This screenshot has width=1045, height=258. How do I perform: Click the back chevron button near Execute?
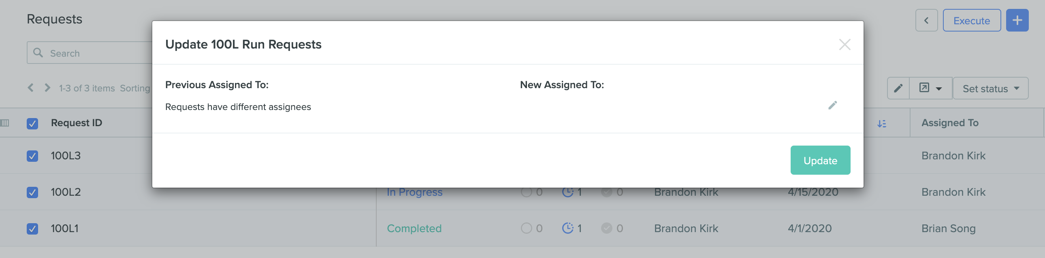click(926, 20)
